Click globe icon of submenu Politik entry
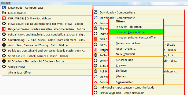The width and height of the screenshot is (188, 95). [96, 71]
